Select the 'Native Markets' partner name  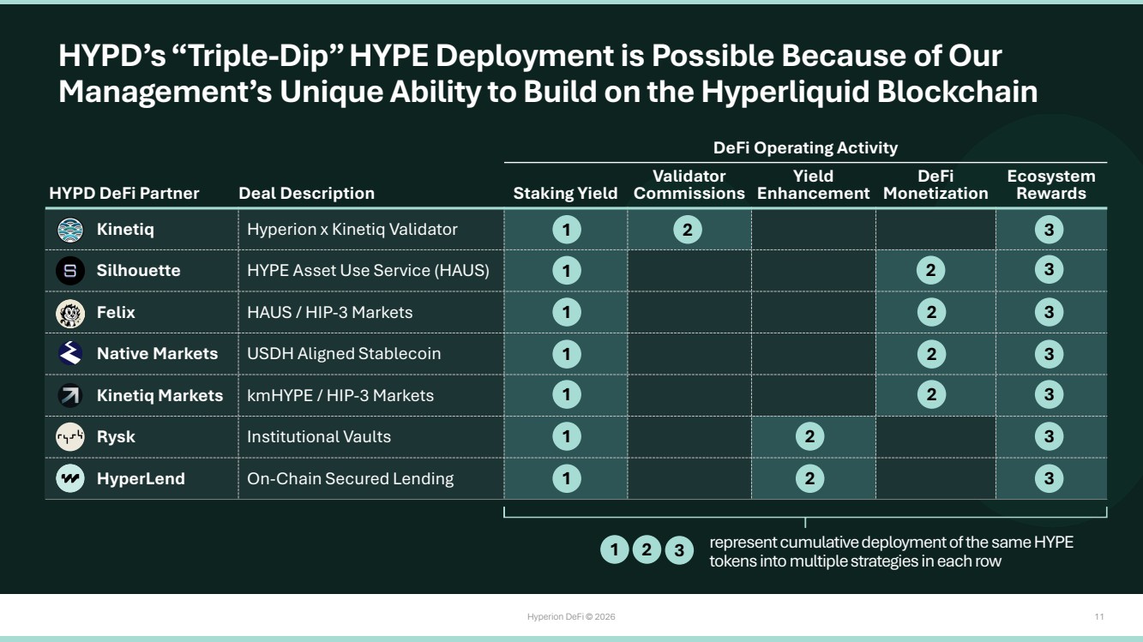click(158, 353)
